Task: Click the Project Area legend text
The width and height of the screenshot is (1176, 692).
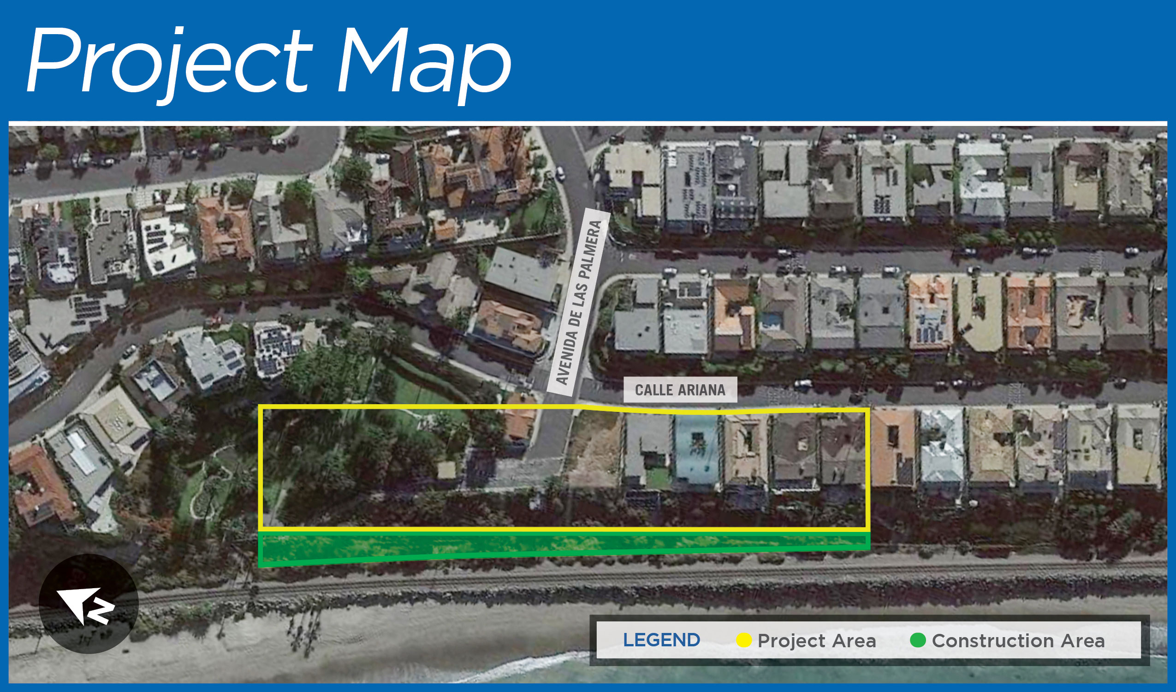Action: 817,641
